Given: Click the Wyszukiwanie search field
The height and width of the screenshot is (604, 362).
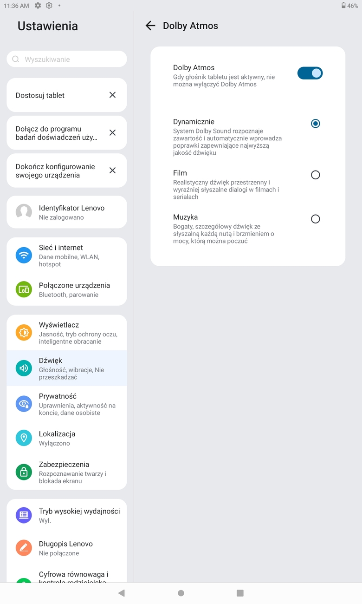Looking at the screenshot, I should pos(67,59).
